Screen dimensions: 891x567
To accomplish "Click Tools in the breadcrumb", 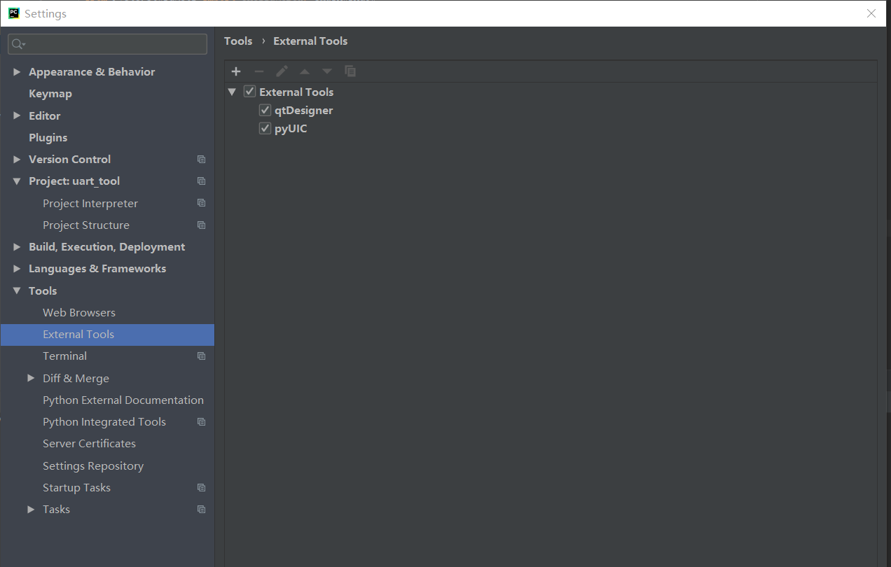I will (x=238, y=41).
